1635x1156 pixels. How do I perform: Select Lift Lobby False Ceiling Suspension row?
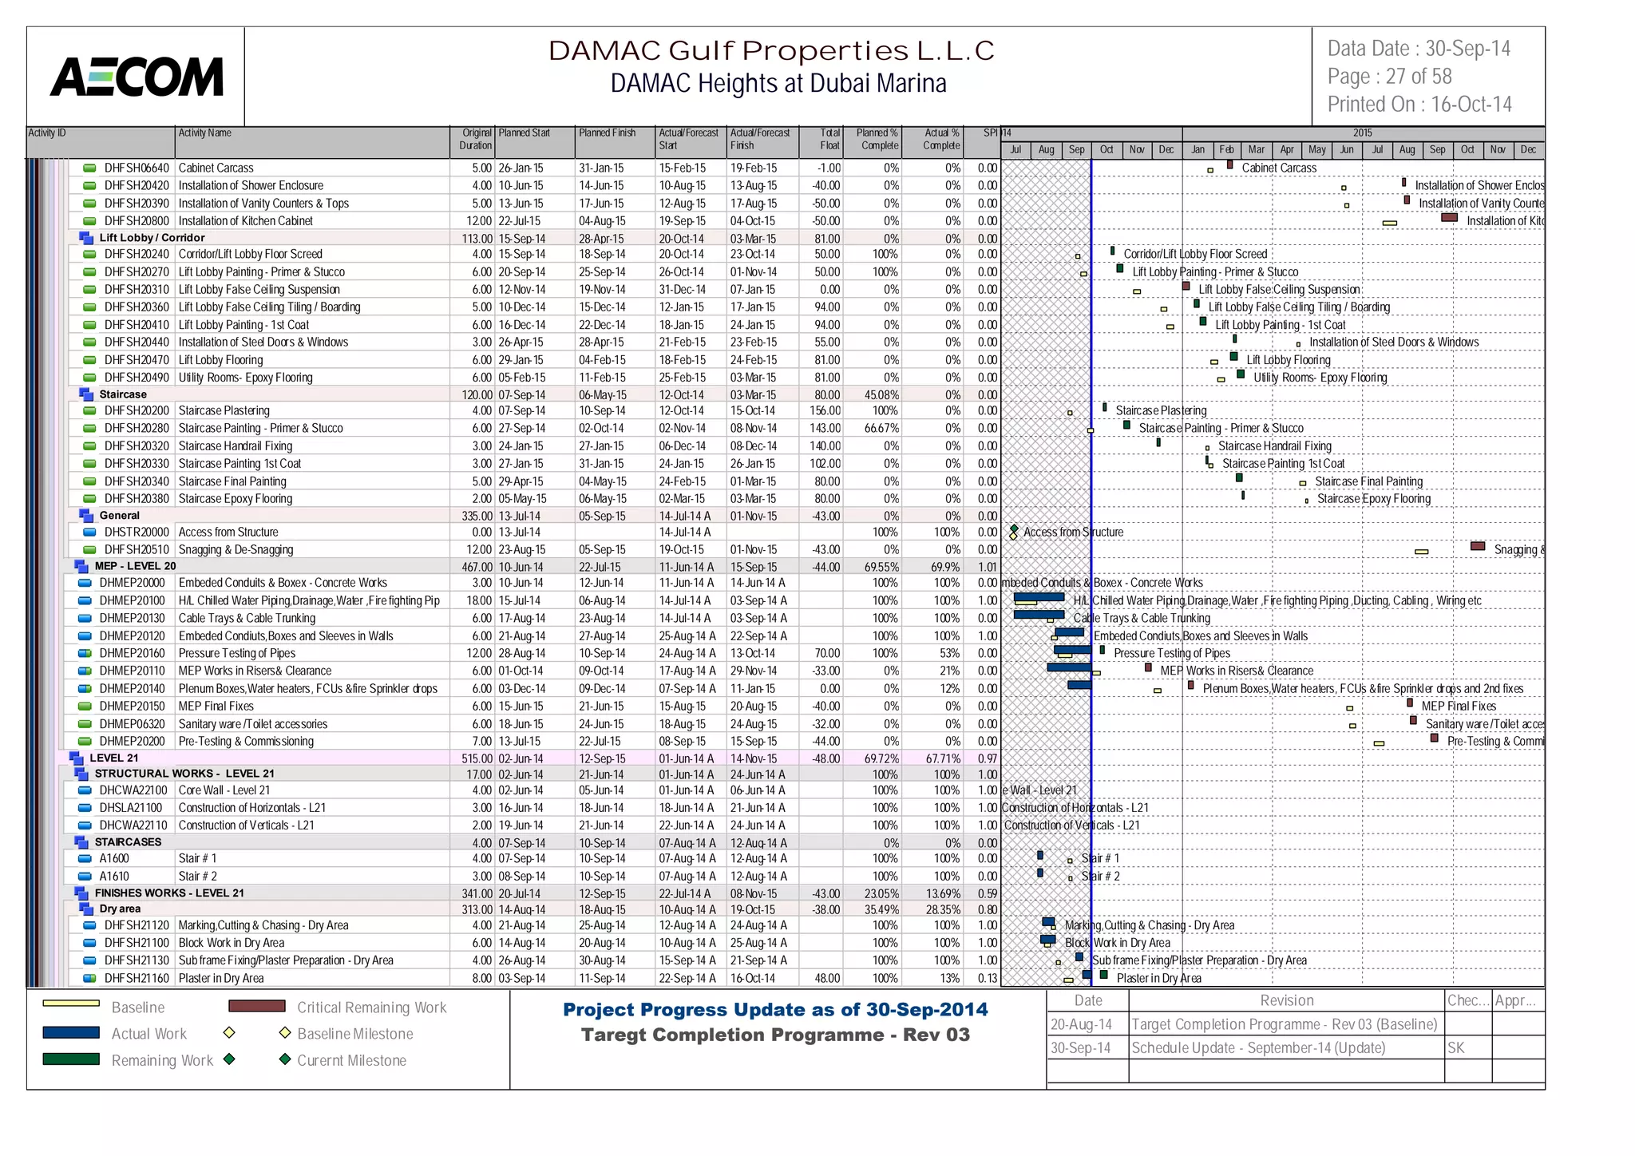(x=511, y=290)
